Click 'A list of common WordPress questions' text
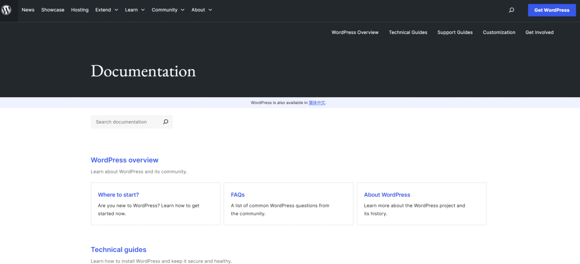 tap(280, 210)
